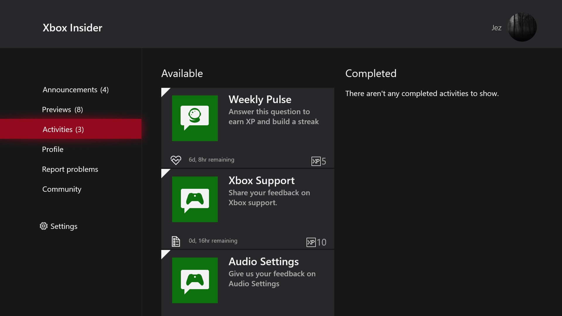
Task: Open Settings from the sidebar
Action: tap(64, 226)
